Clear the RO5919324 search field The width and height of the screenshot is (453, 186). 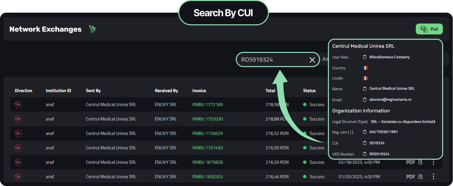tap(312, 60)
